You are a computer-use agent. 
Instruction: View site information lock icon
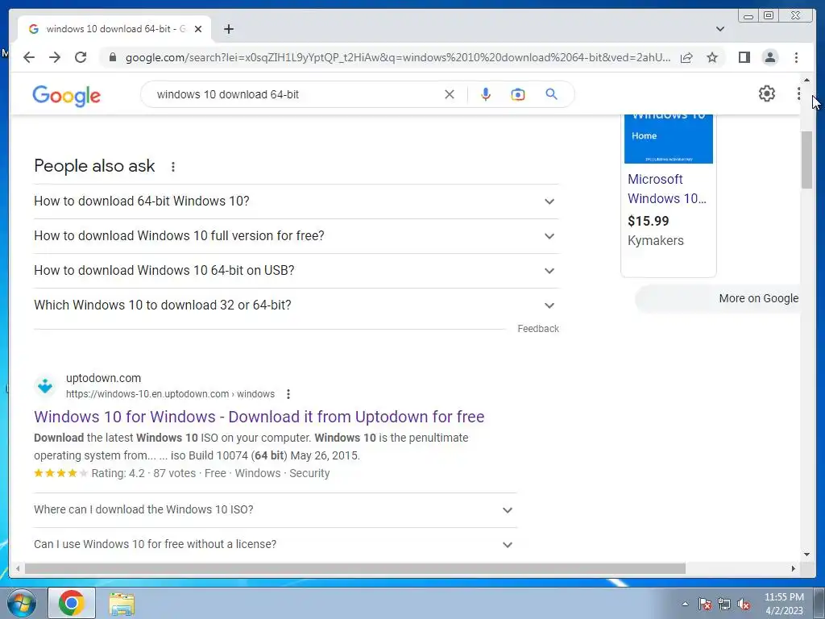pyautogui.click(x=112, y=57)
